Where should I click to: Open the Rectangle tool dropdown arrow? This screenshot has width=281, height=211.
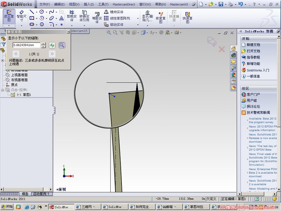[x=36, y=18]
